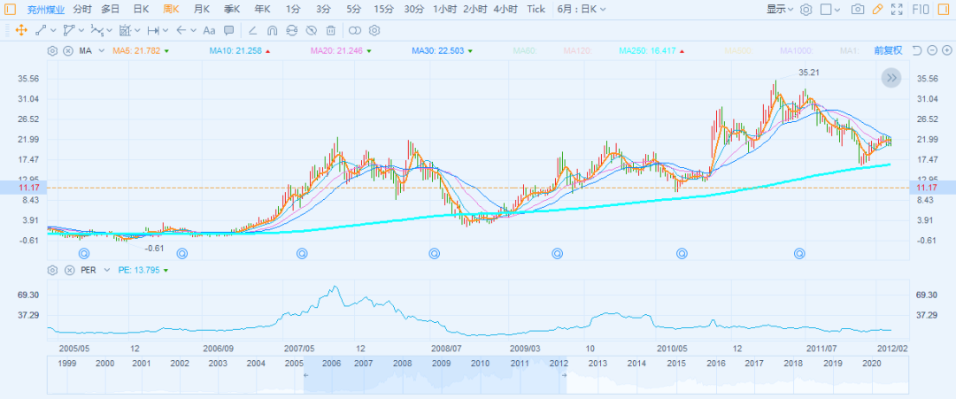Screen dimensions: 956x399
Task: Enable the magnet snap tool
Action: pyautogui.click(x=272, y=30)
